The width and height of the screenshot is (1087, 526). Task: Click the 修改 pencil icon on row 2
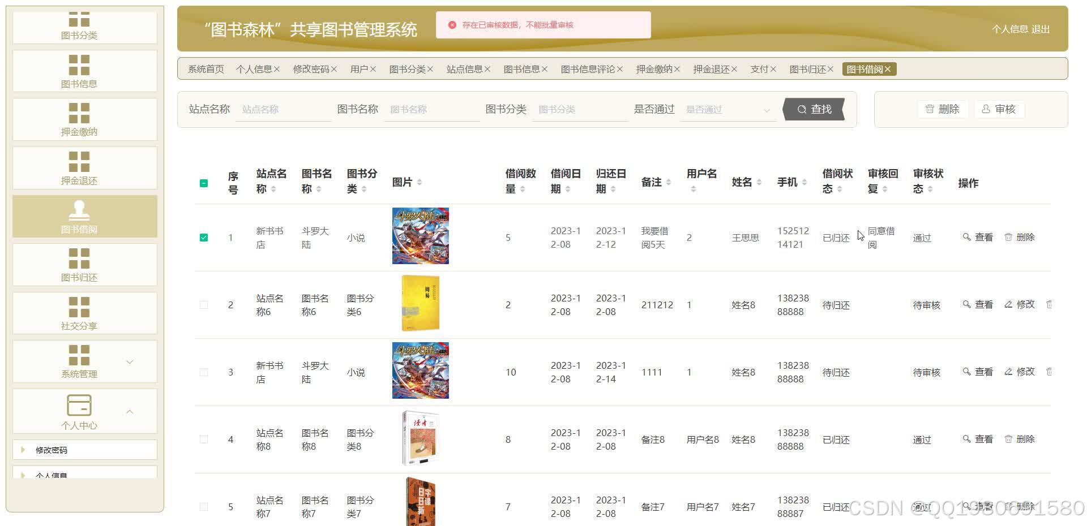1008,304
